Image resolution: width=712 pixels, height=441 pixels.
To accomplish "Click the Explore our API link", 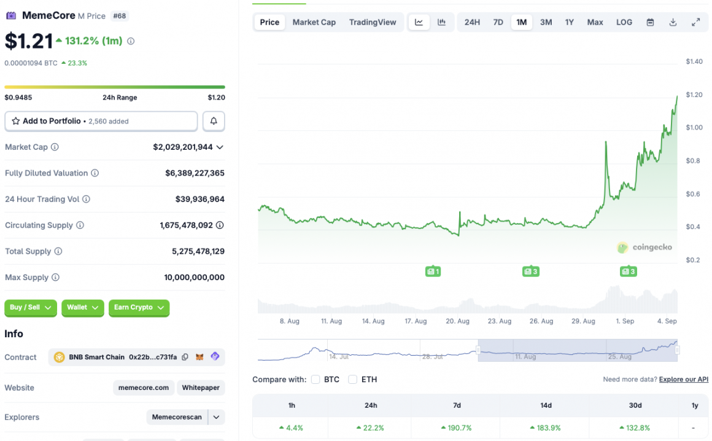I will [x=683, y=379].
